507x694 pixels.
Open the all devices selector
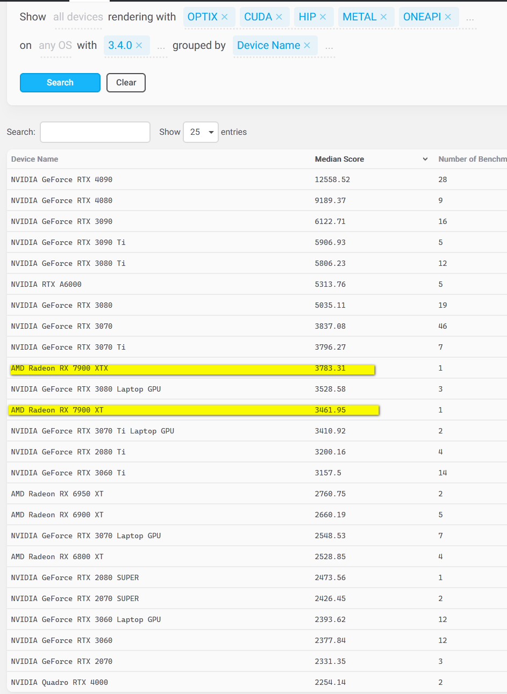[x=78, y=17]
